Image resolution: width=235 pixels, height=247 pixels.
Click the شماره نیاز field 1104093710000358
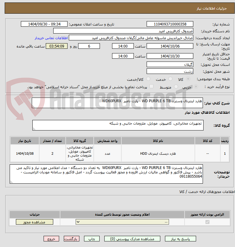pos(170,24)
